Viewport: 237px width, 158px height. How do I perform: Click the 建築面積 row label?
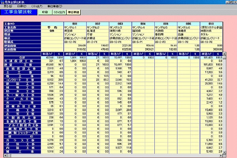pyautogui.click(x=22, y=46)
